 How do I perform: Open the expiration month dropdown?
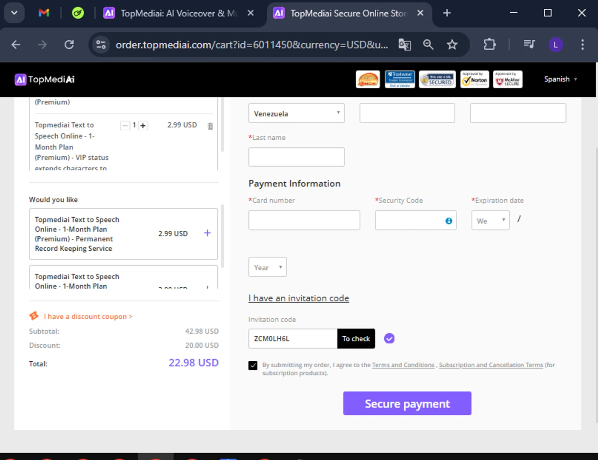[490, 220]
